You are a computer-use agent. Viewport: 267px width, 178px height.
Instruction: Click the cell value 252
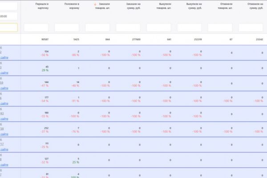46,128
